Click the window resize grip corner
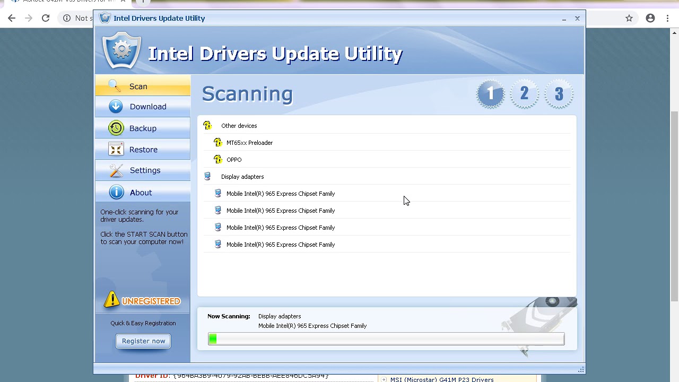Screen dimensions: 679x382 point(581,369)
